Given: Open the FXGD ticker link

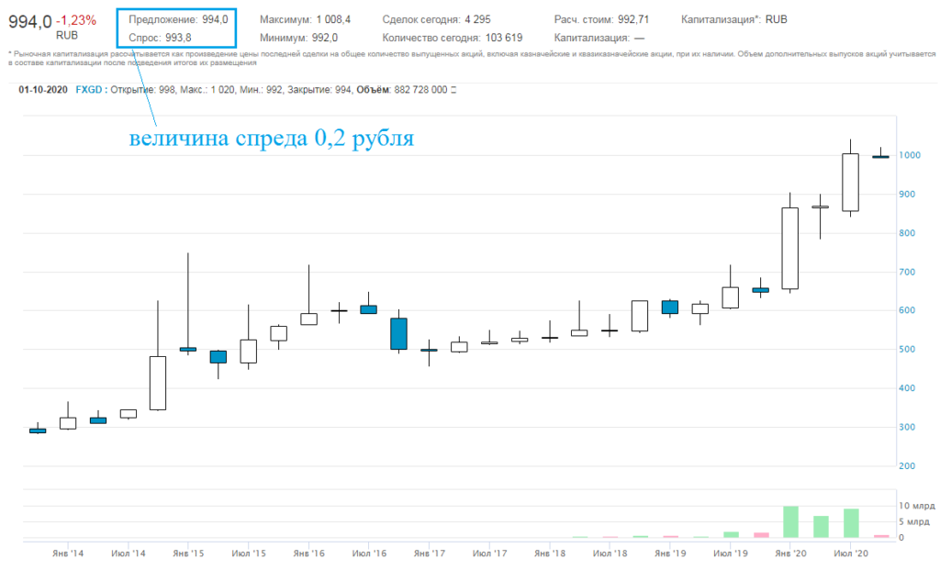Looking at the screenshot, I should [89, 90].
